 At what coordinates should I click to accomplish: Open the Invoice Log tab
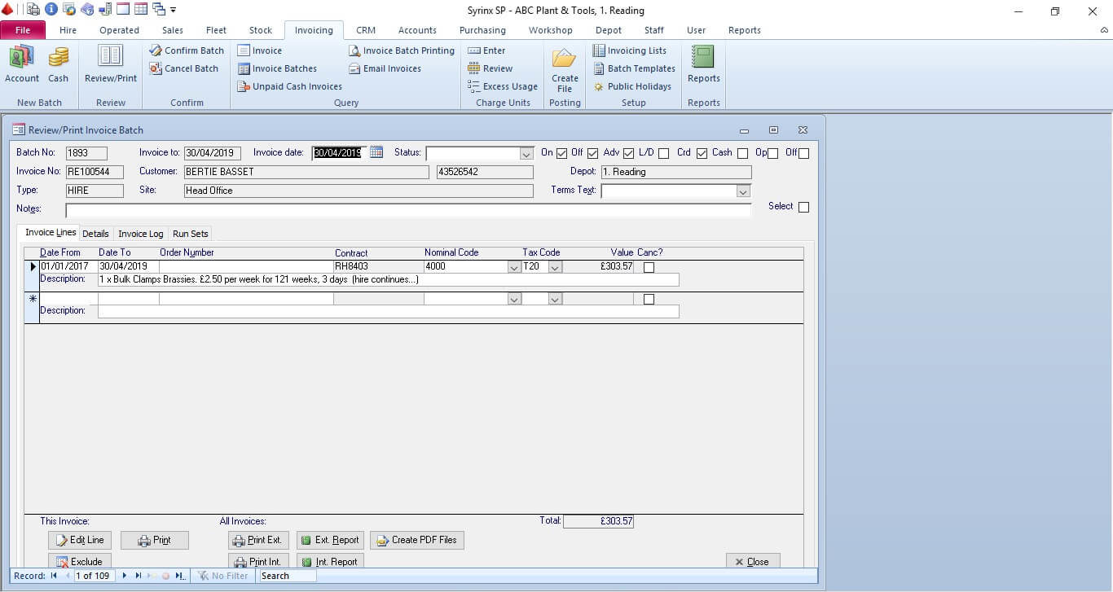141,234
